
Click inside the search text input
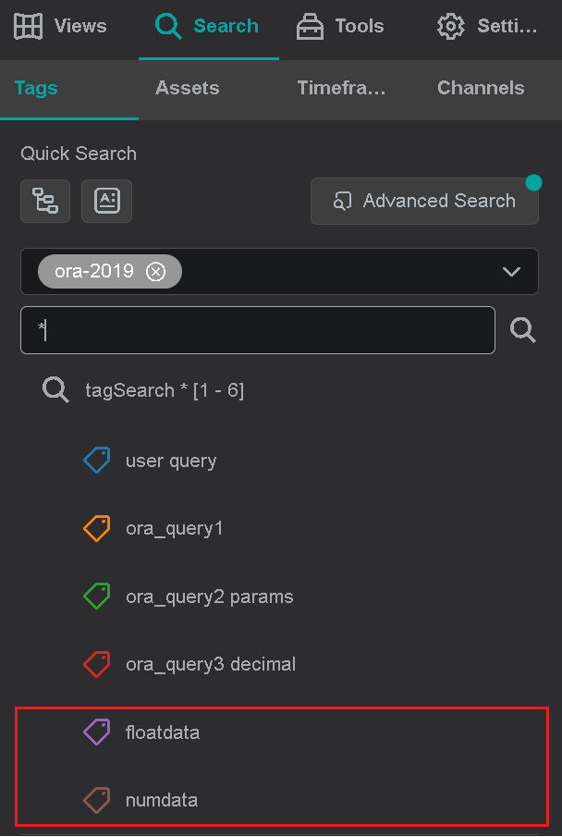[257, 330]
